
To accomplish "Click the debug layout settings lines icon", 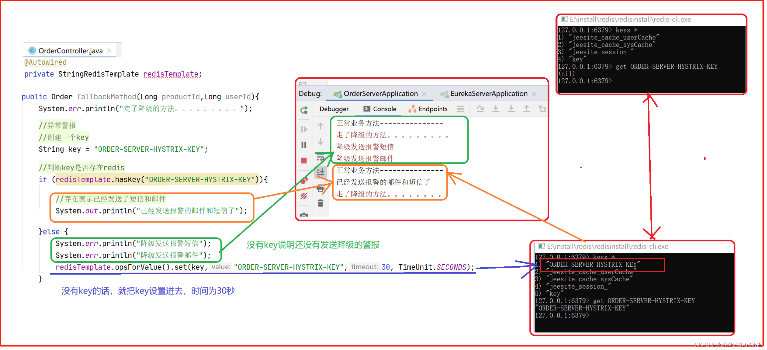I will pyautogui.click(x=460, y=109).
